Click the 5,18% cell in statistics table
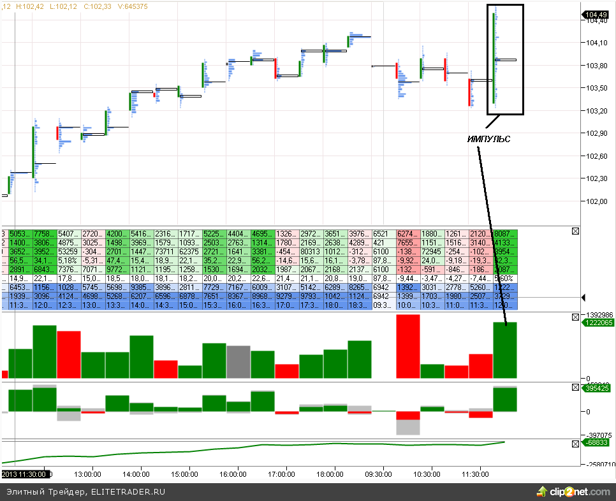Screen dimensions: 616x501 (69, 260)
